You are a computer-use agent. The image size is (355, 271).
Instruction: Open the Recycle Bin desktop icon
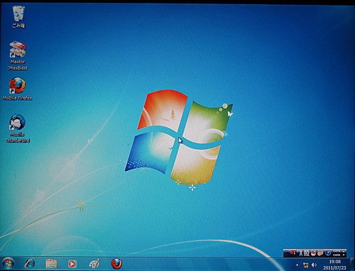click(18, 17)
